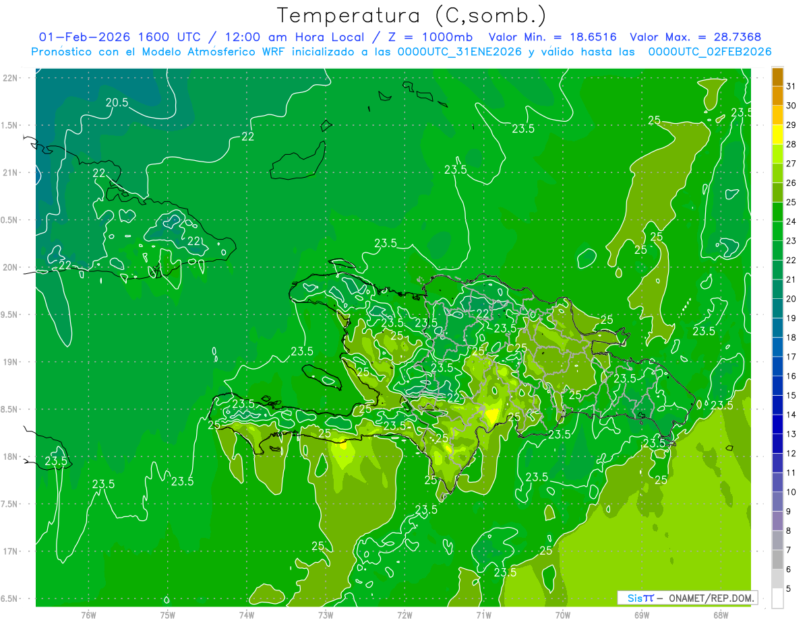809x624 pixels.
Task: Pick the teal legend swatch between 19 and 20
Action: 777,308
